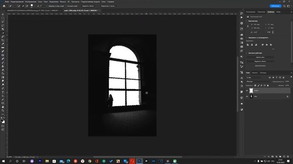Flip layer horizontally in Properties panel

click(269, 32)
